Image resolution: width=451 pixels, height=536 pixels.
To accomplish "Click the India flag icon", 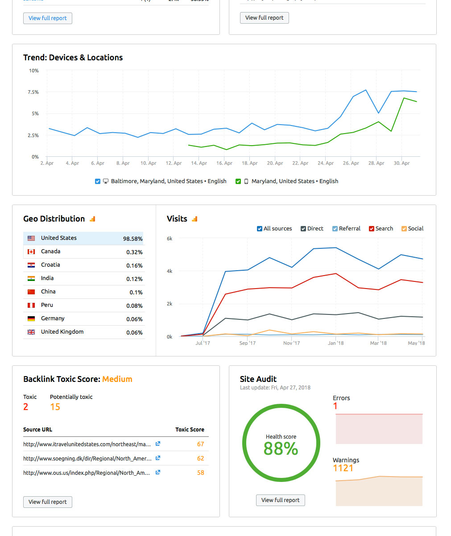I will coord(31,279).
